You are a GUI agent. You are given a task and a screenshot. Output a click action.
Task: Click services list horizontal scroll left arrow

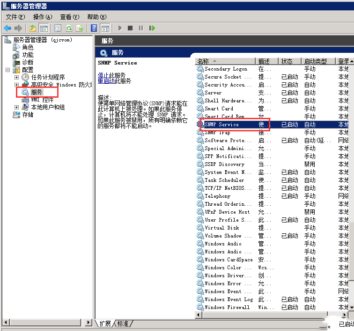[199, 315]
